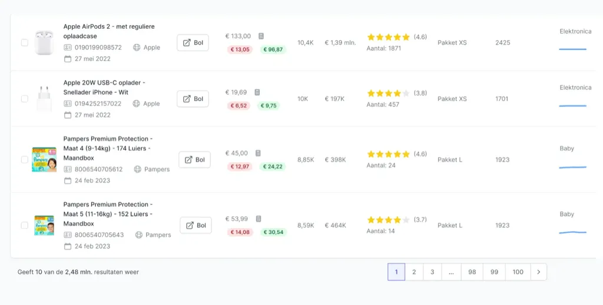Click the Pampers Maat 4 product thumbnail
603x305 pixels.
[x=44, y=160]
